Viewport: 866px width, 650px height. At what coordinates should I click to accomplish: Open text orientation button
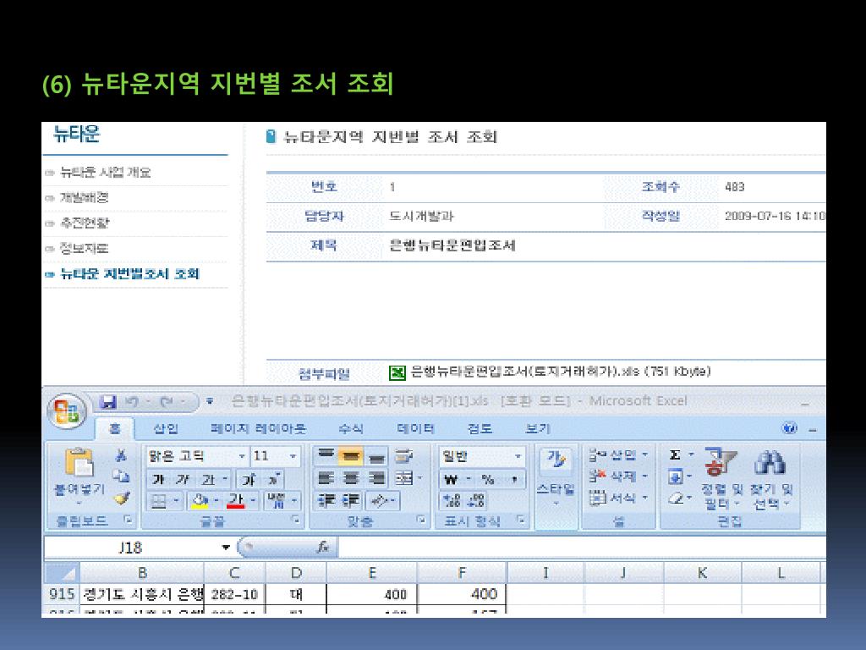(x=381, y=501)
